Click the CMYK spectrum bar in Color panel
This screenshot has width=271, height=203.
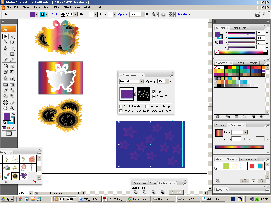pyautogui.click(x=241, y=52)
